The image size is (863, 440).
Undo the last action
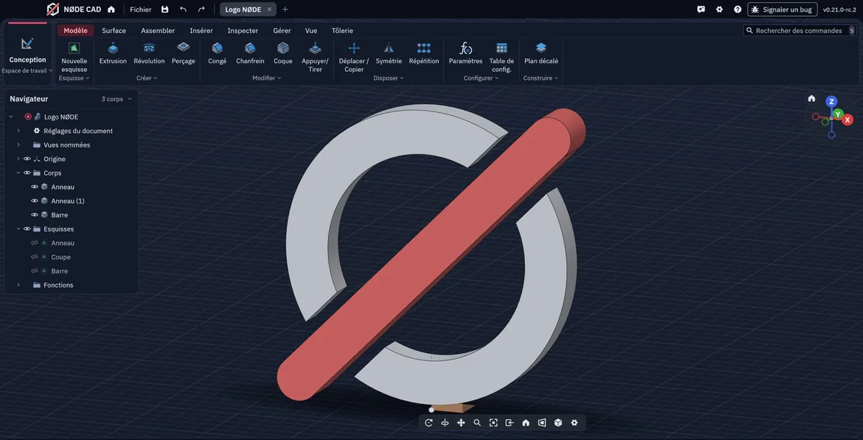coord(183,9)
